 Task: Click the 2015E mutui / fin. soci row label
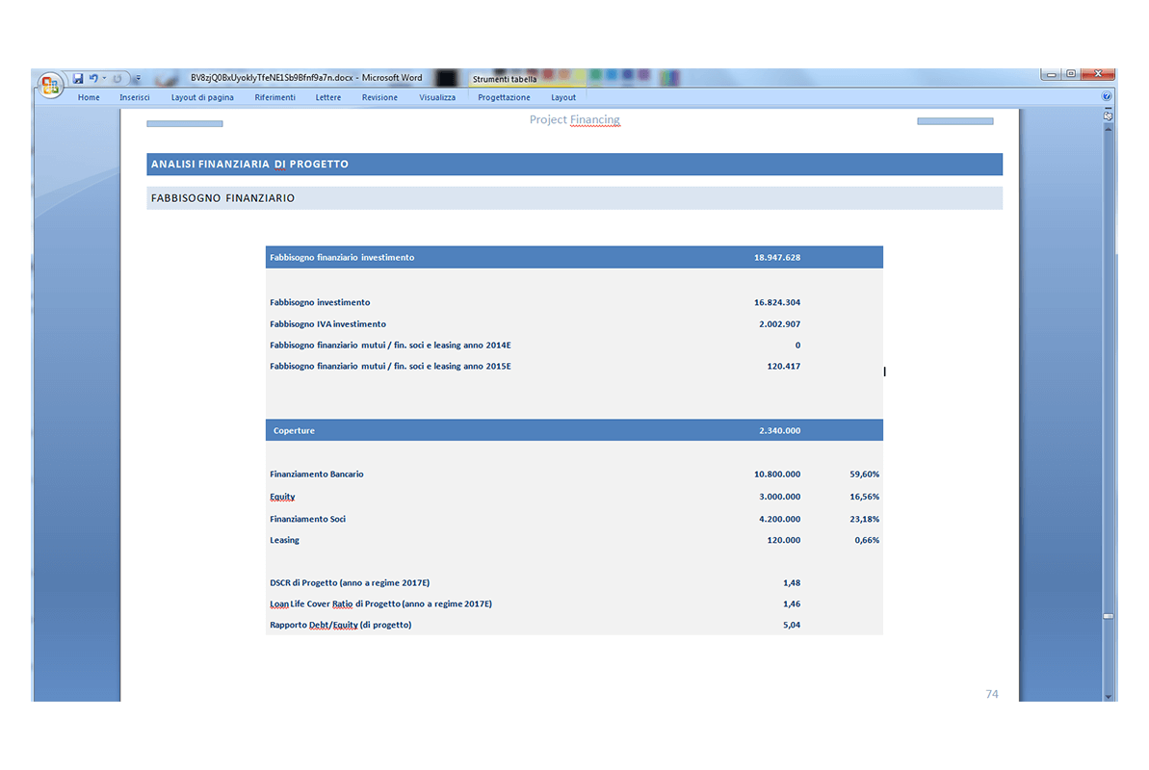point(390,367)
